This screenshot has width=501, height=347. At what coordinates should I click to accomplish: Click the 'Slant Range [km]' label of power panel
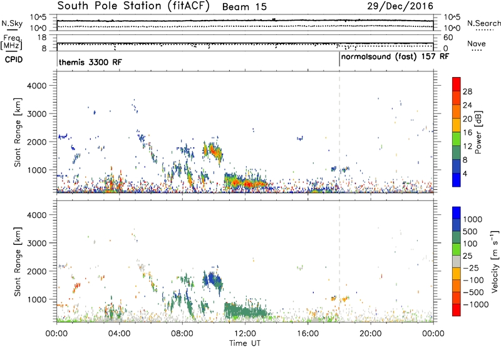tap(18, 132)
